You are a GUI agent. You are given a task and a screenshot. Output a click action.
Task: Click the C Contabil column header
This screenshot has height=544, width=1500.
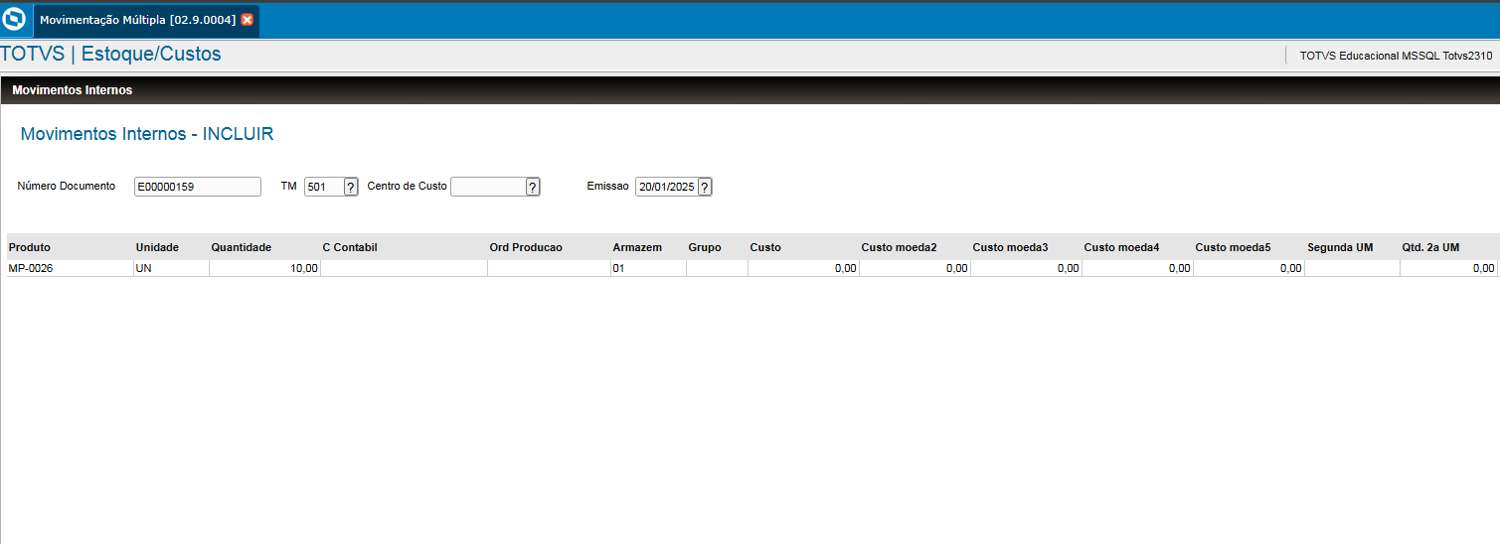[x=404, y=247]
